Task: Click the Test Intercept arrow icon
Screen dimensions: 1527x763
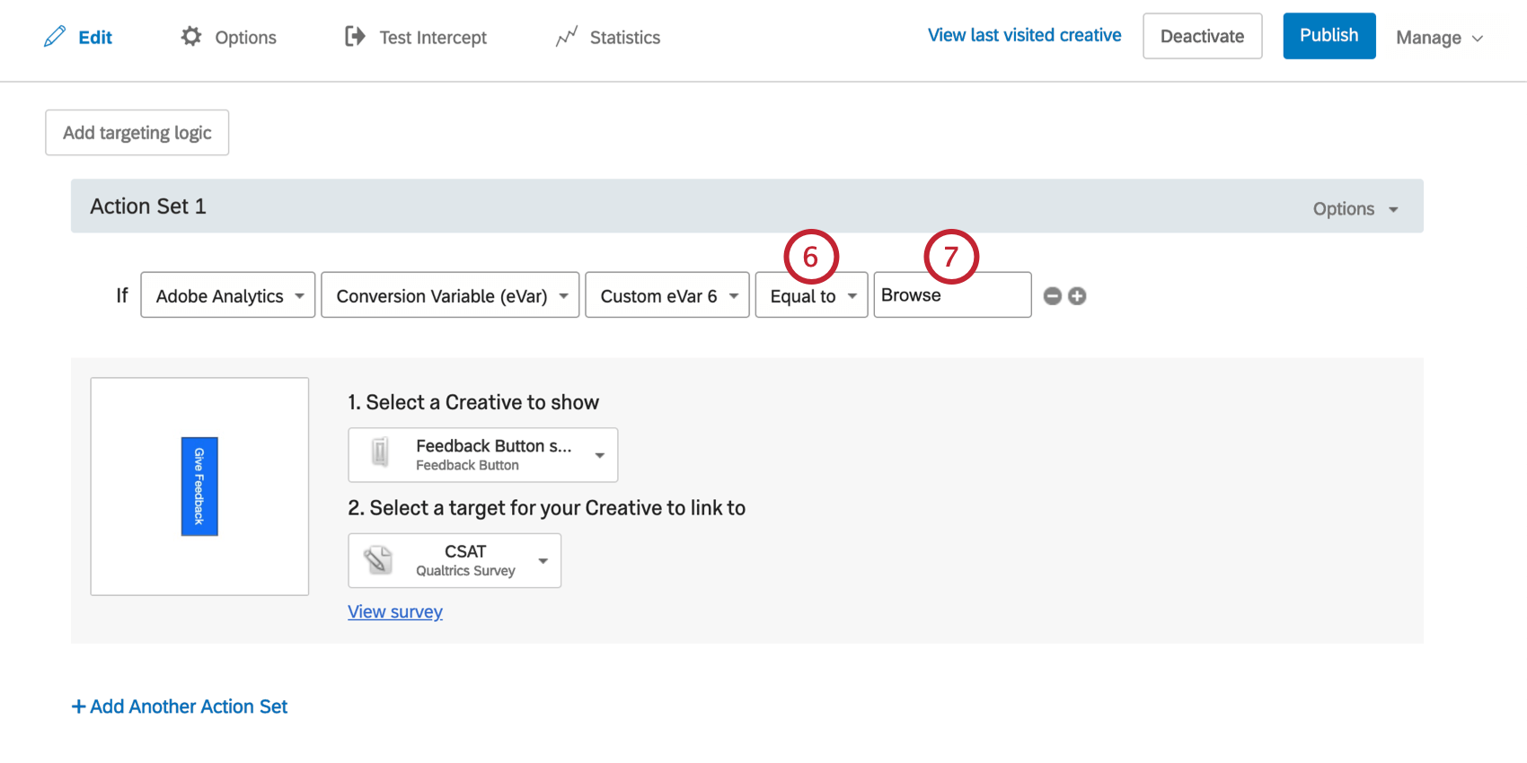Action: click(355, 37)
